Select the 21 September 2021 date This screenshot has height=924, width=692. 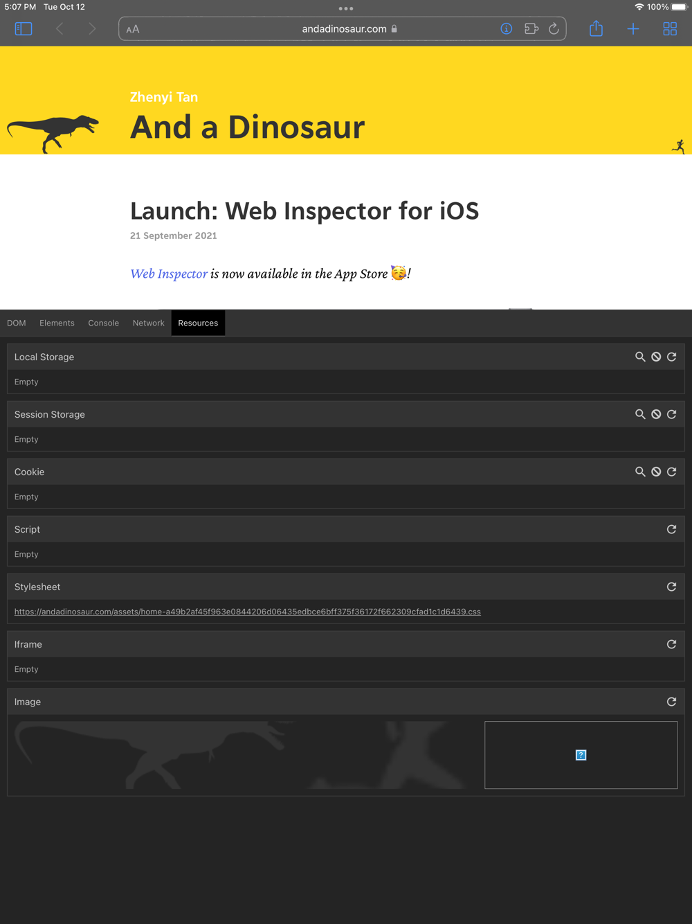coord(174,236)
